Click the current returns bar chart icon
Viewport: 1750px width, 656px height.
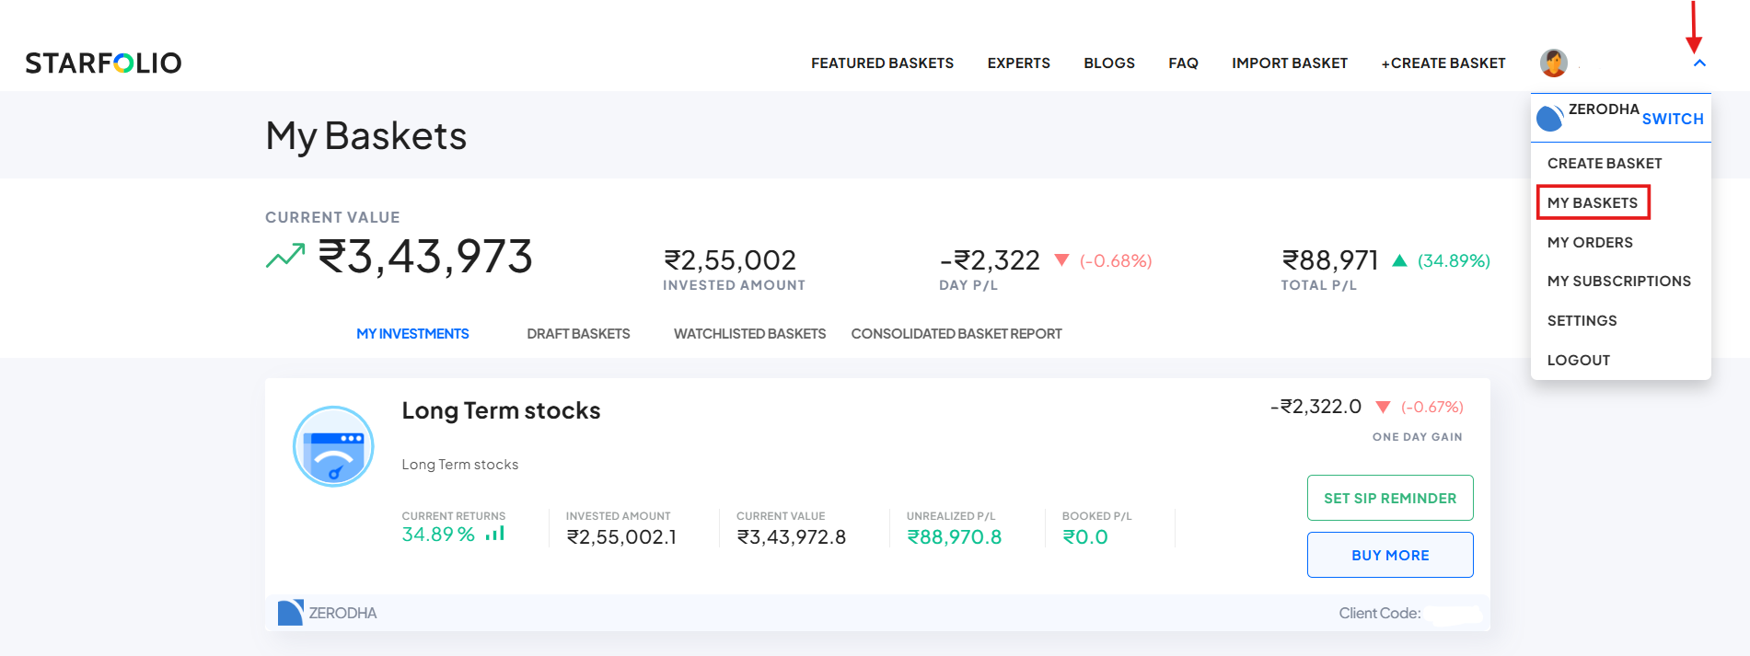[x=495, y=534]
